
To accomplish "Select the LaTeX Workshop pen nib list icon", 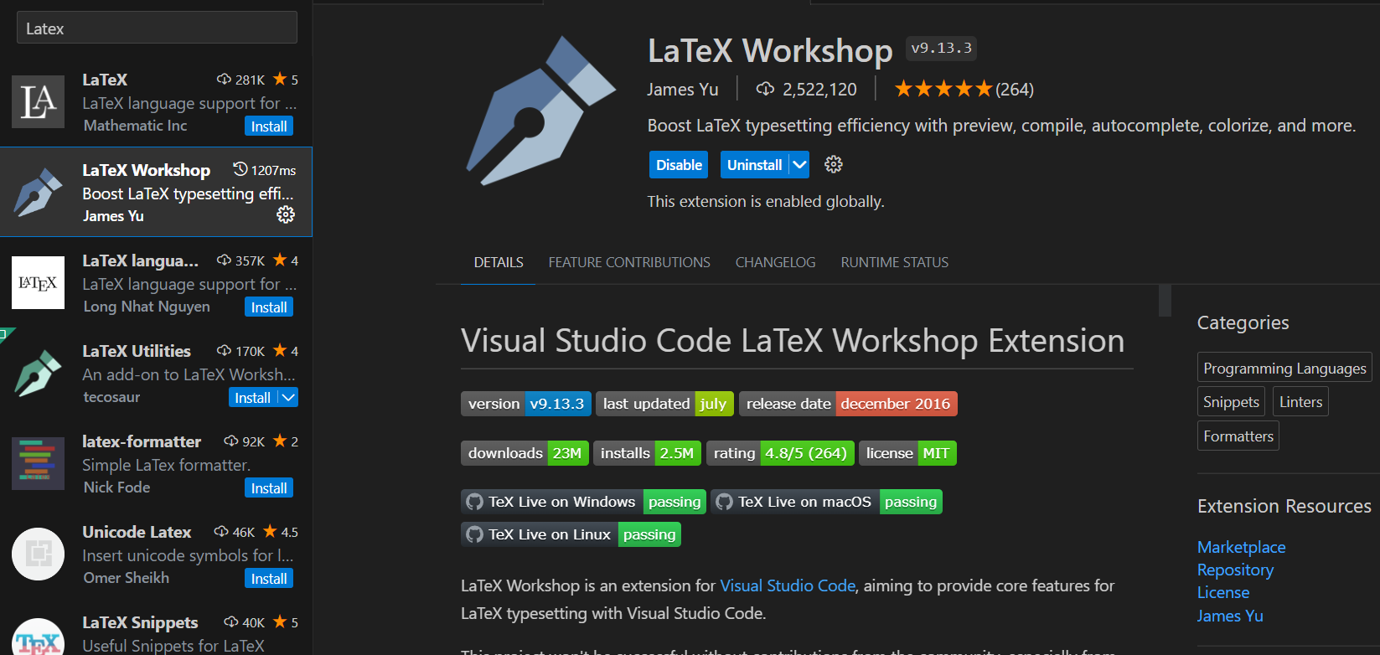I will (x=38, y=192).
